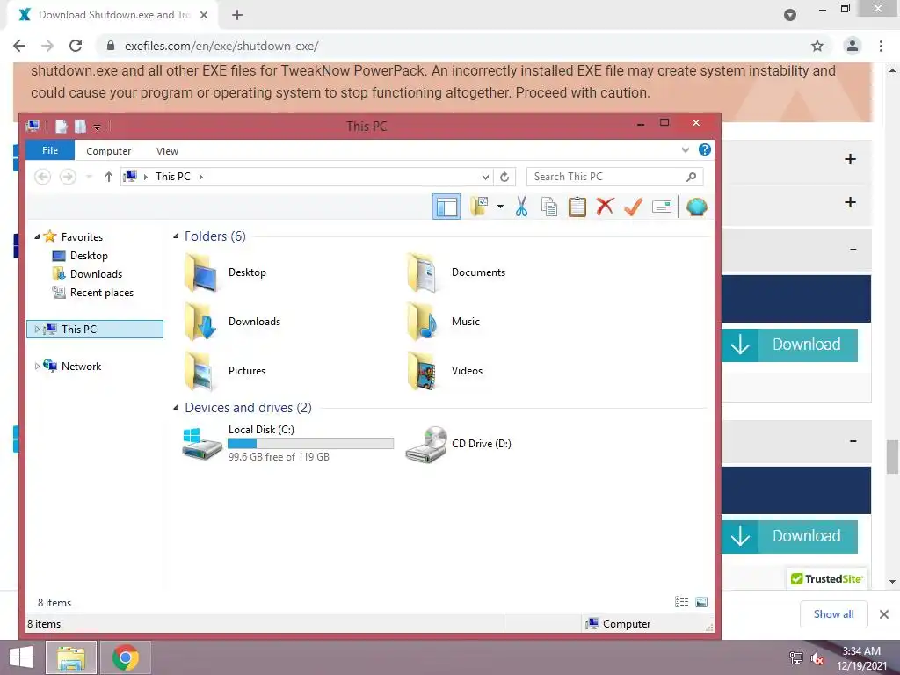The height and width of the screenshot is (675, 900).
Task: Toggle the preview pane toolbar icon
Action: [446, 207]
